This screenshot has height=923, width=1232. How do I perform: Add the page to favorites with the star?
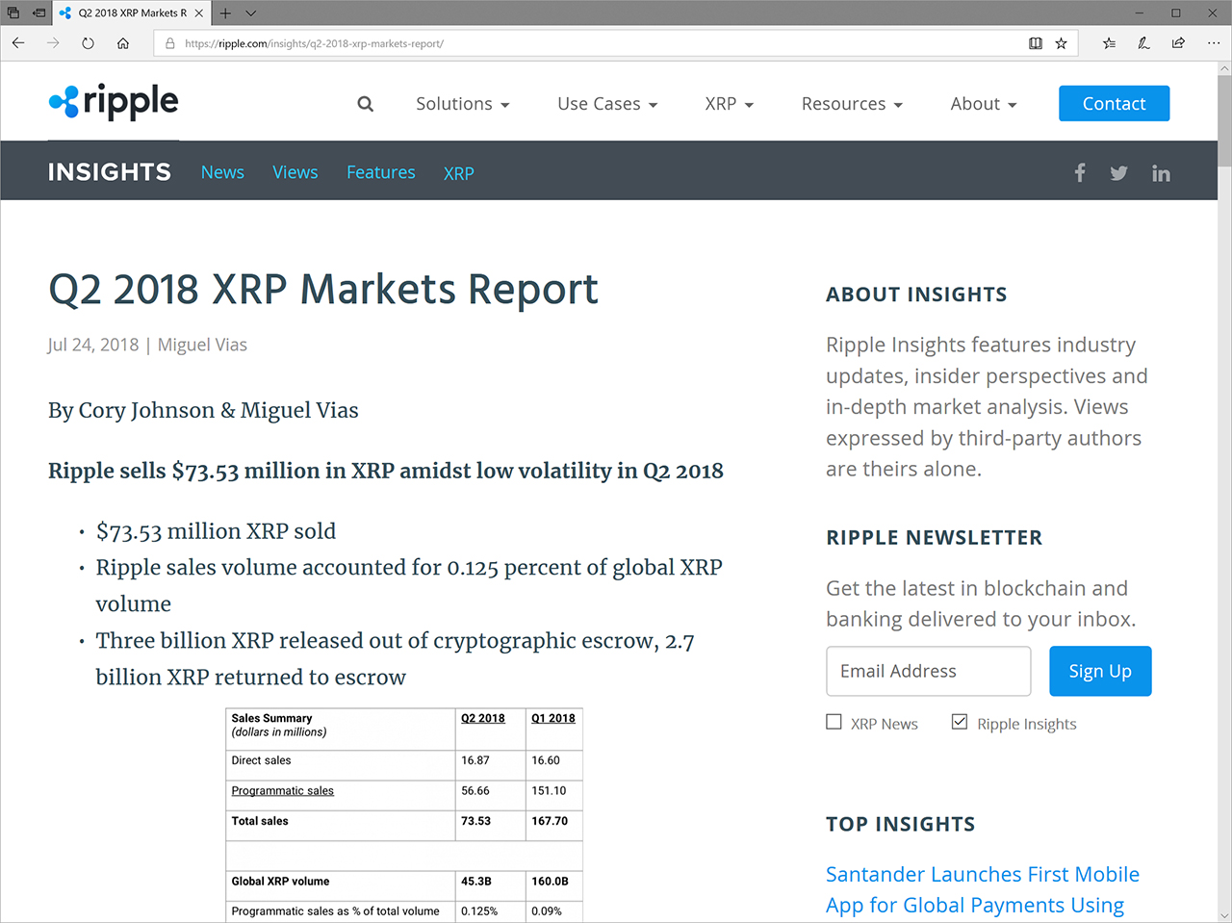click(1061, 43)
